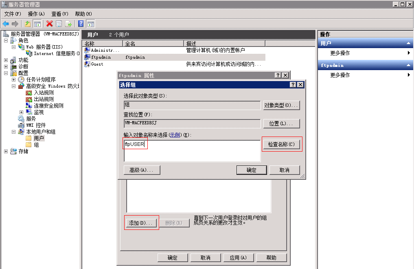The width and height of the screenshot is (414, 269).
Task: Collapse the 本地用户和组 node
Action: click(x=13, y=132)
